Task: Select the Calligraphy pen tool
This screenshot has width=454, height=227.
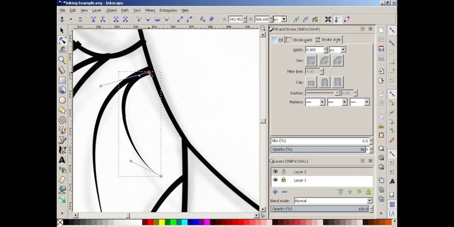Action: click(62, 150)
